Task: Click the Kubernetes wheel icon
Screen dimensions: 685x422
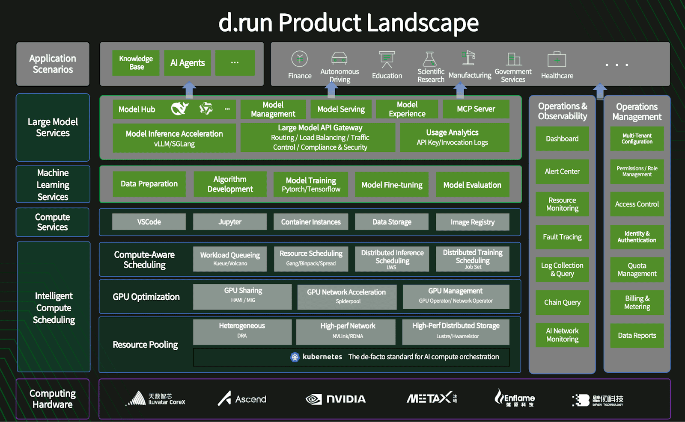Action: [x=294, y=357]
